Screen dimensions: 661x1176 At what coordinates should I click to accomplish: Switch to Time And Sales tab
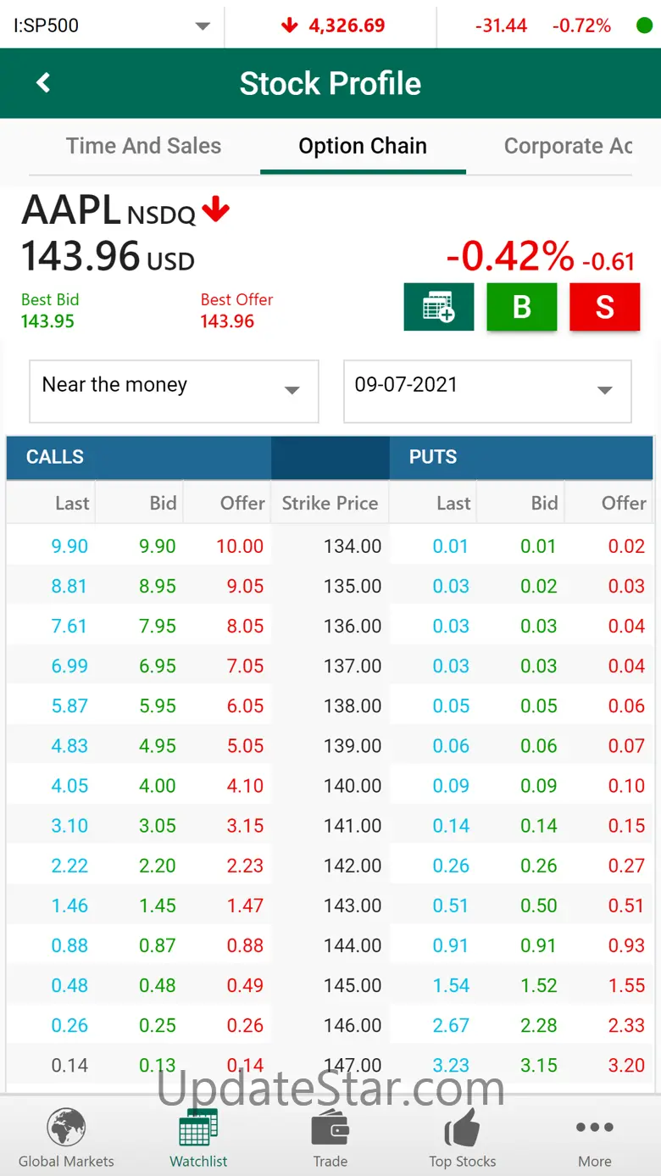click(x=143, y=146)
